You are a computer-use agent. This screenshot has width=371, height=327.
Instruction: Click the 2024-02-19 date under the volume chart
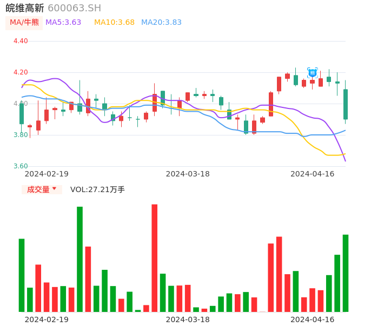coord(47,319)
